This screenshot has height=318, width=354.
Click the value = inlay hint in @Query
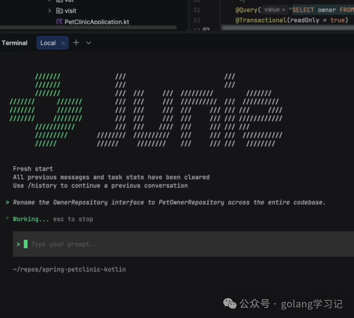pyautogui.click(x=274, y=9)
